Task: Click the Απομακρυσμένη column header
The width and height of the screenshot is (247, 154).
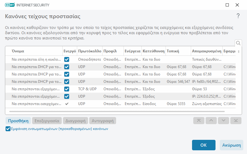Action: tap(207, 51)
